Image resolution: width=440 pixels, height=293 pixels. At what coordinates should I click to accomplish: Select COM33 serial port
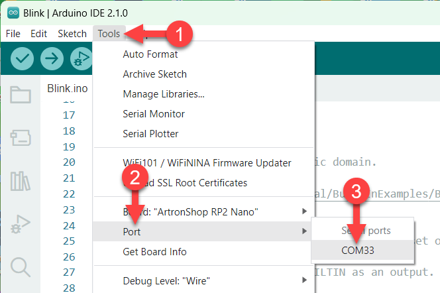coord(362,250)
